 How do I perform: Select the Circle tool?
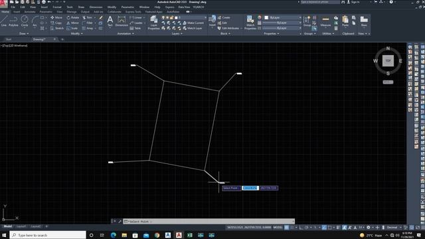click(25, 21)
